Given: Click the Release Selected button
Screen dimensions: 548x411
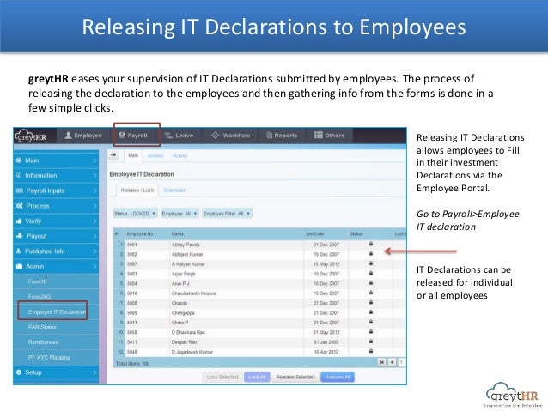Looking at the screenshot, I should [295, 378].
